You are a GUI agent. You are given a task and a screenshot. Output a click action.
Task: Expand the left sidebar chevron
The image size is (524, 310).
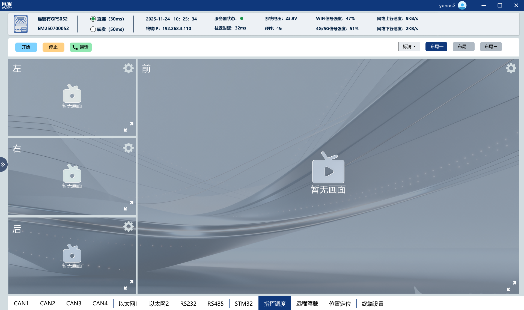[x=3, y=165]
